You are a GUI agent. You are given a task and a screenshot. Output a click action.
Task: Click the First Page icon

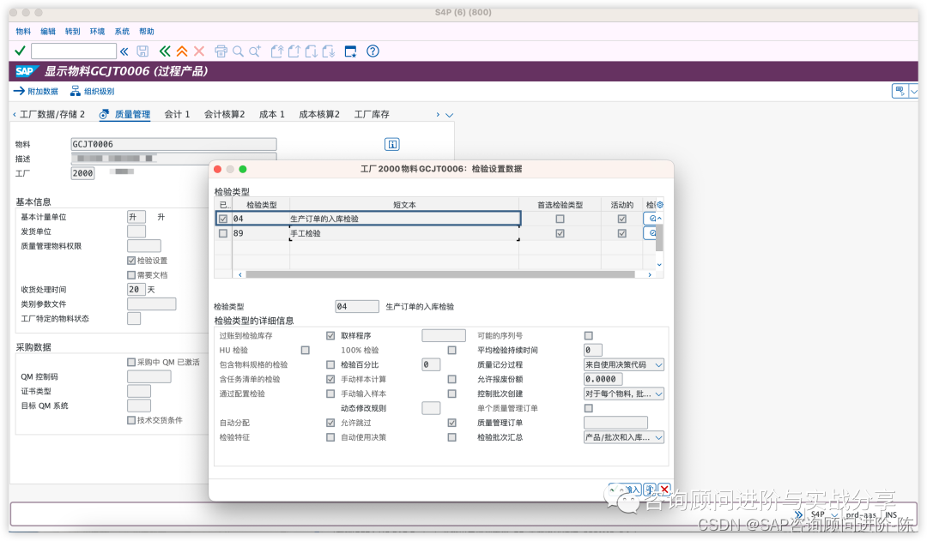point(276,51)
